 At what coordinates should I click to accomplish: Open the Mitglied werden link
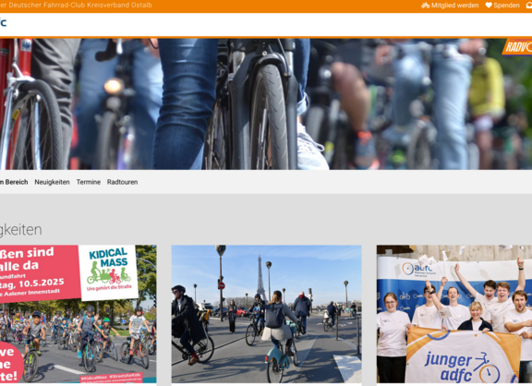(450, 6)
